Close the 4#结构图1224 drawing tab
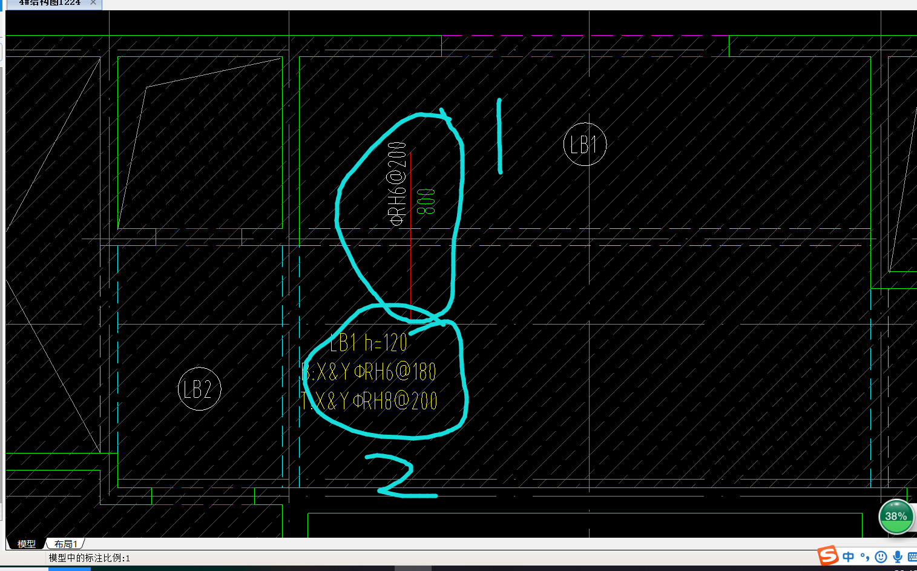This screenshot has height=571, width=917. point(93,3)
